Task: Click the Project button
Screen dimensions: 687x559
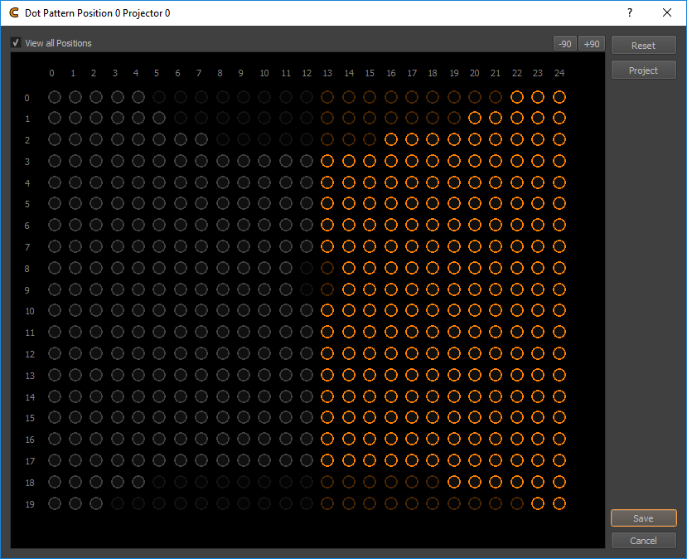Action: click(643, 70)
